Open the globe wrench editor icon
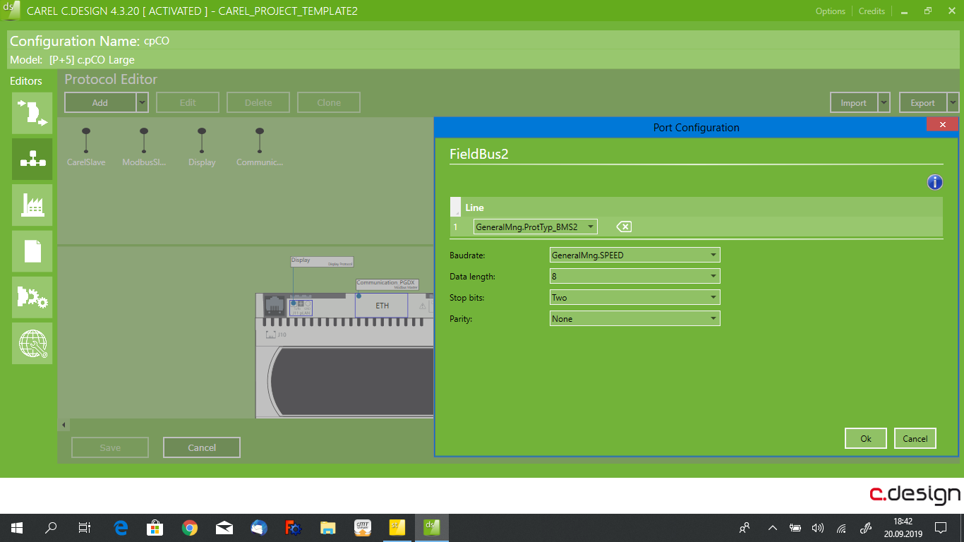 (32, 343)
